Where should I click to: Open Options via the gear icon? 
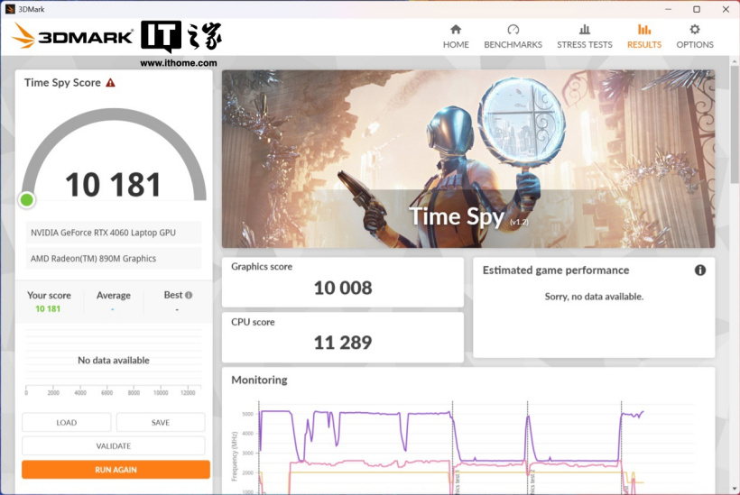[695, 30]
